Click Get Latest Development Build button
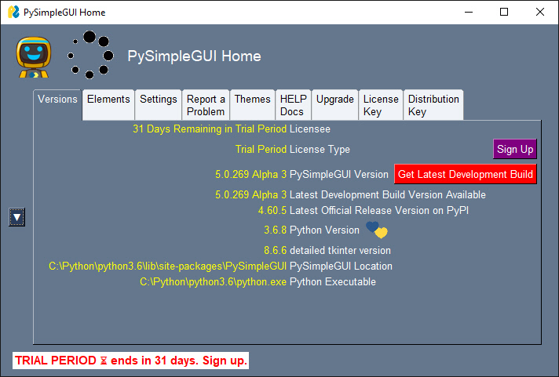The height and width of the screenshot is (377, 559). click(466, 174)
